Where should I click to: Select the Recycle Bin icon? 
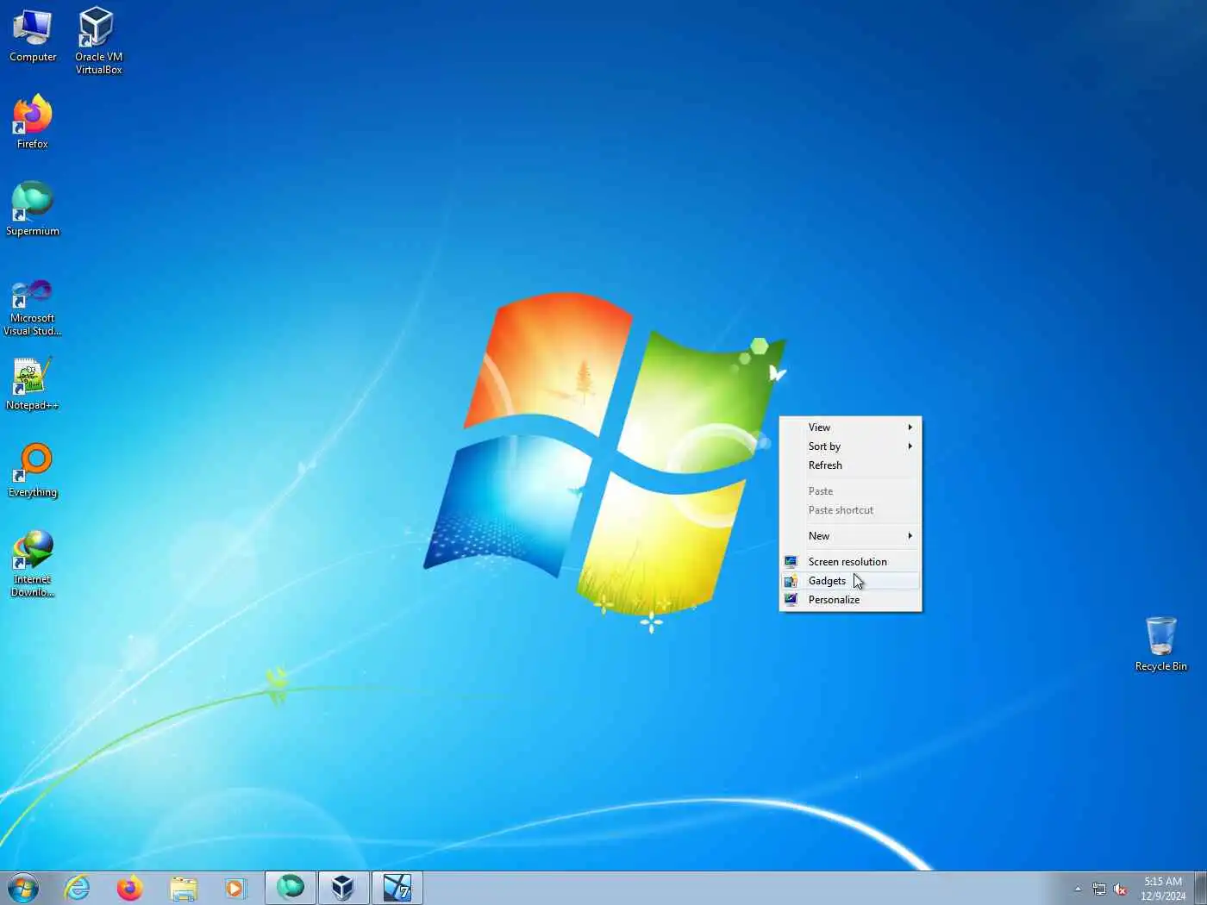1160,644
